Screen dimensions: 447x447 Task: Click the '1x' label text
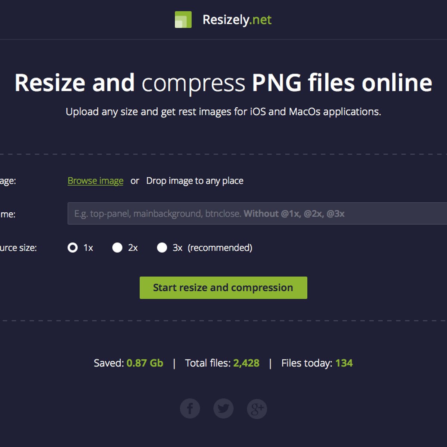click(x=88, y=248)
